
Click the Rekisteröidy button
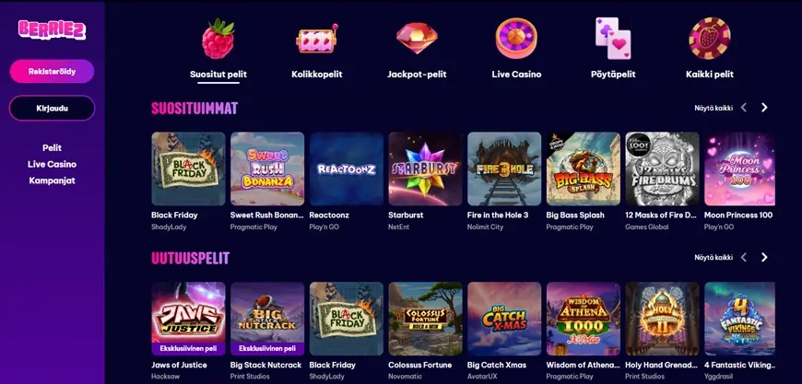[53, 72]
